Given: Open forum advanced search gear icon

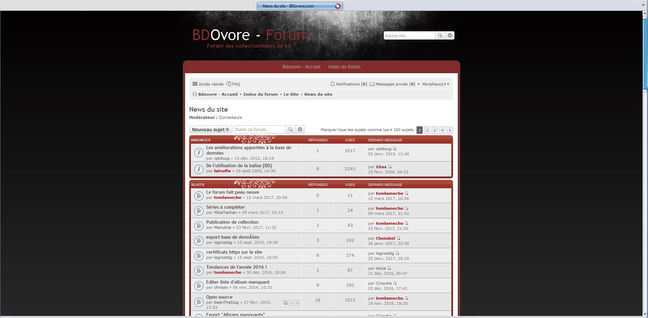Looking at the screenshot, I should [300, 129].
